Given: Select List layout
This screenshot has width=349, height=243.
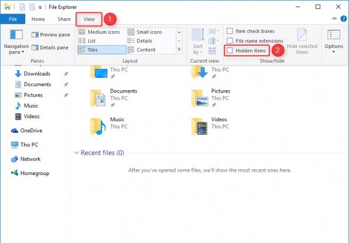Looking at the screenshot, I should 87,41.
